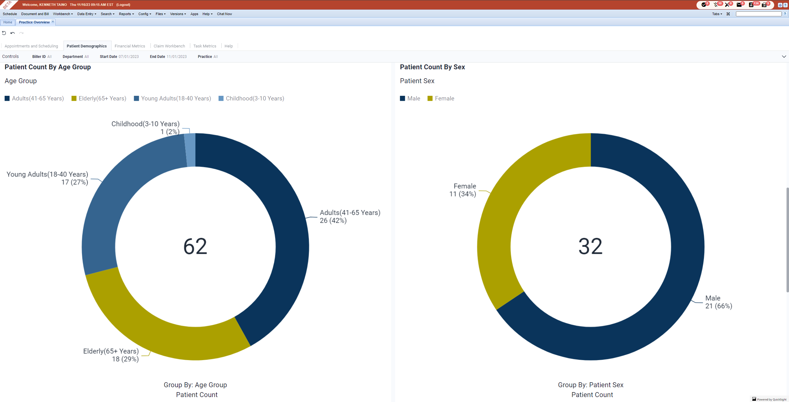This screenshot has height=402, width=789.
Task: Click the billing dollar-sign icon showing 10
Action: point(715,5)
